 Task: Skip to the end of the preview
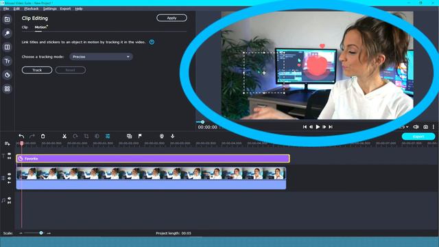(x=331, y=127)
